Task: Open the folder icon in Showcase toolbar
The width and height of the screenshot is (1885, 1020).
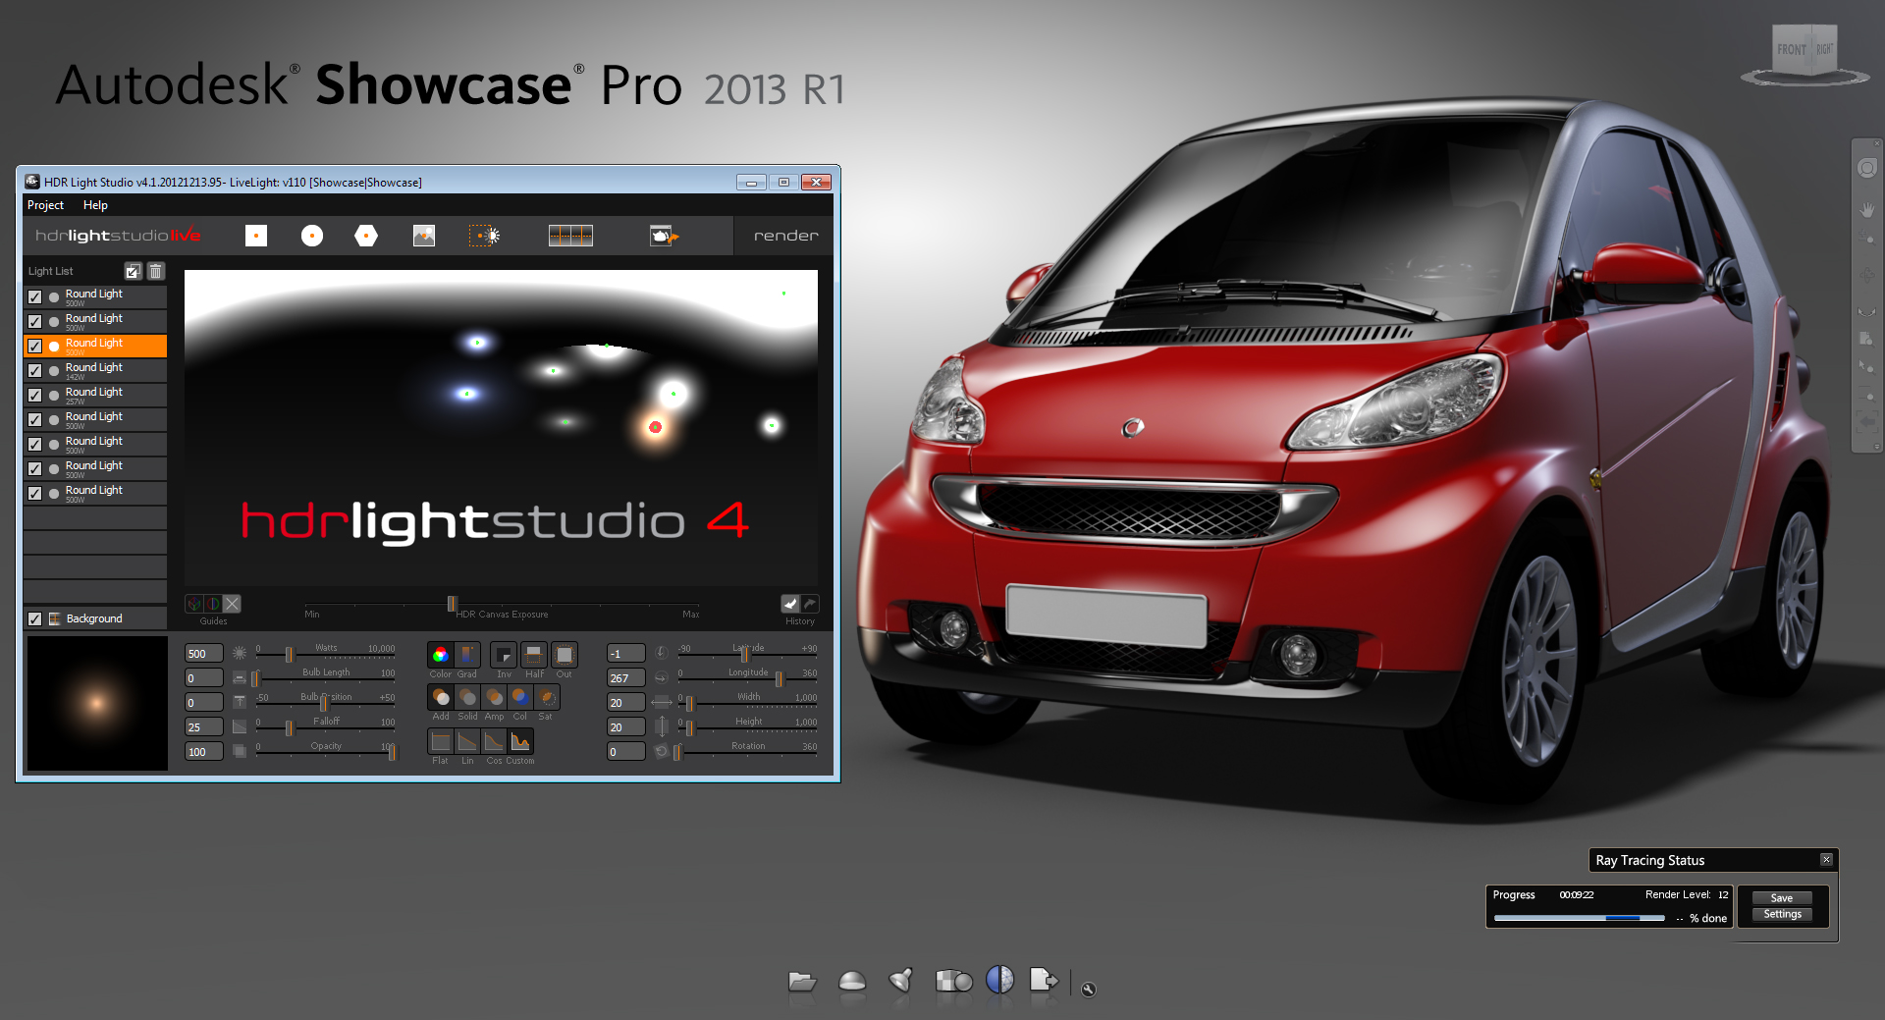Action: coord(802,981)
